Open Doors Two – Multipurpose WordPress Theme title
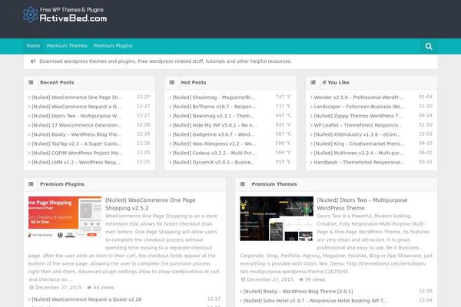This screenshot has height=307, width=461. [x=362, y=204]
